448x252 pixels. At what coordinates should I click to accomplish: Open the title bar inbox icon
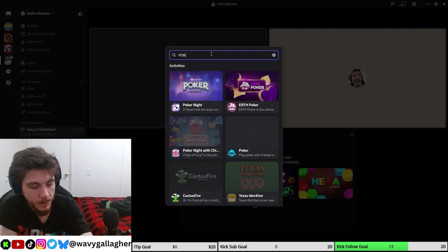pyautogui.click(x=403, y=4)
